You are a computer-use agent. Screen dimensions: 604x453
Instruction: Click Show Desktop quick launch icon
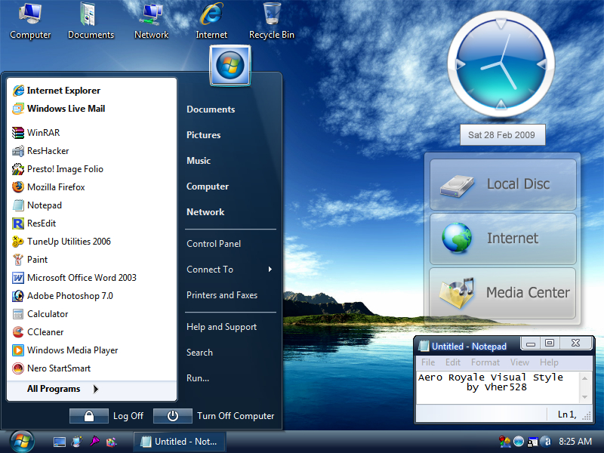coord(60,442)
